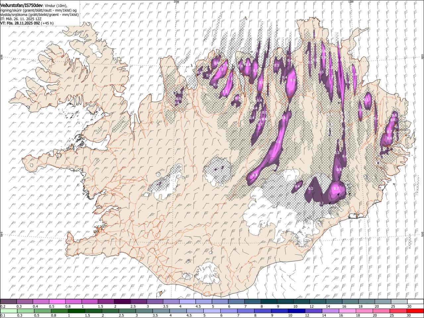Image resolution: width=424 pixels, height=318 pixels.
Task: Click the 'IT: Mið. 26. 11. 2025 12Z' line
Action: click(21, 19)
